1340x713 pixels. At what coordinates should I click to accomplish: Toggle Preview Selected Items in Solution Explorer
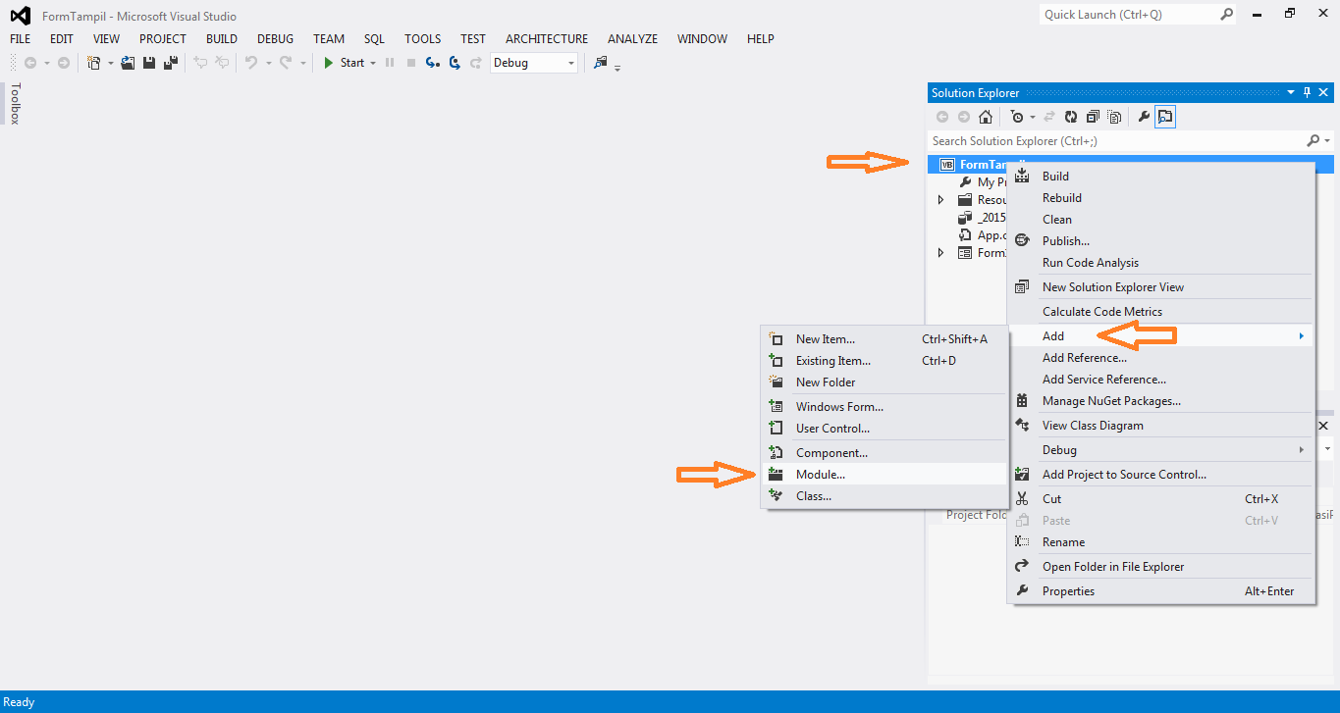(x=1165, y=116)
